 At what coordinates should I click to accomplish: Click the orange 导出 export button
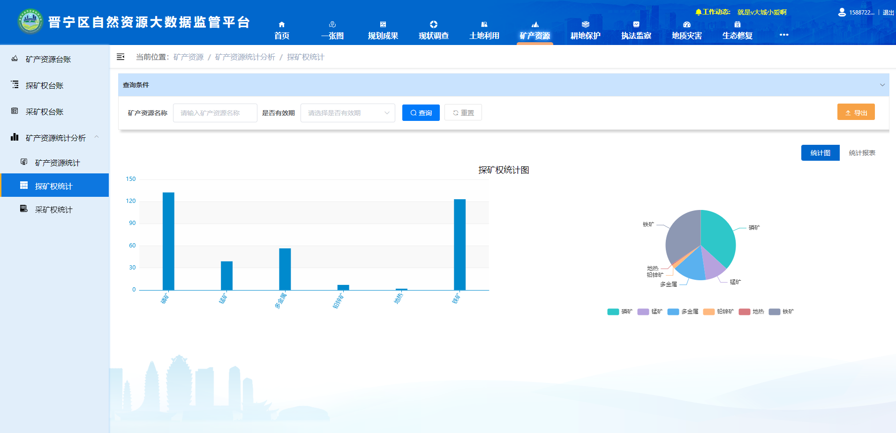(856, 112)
